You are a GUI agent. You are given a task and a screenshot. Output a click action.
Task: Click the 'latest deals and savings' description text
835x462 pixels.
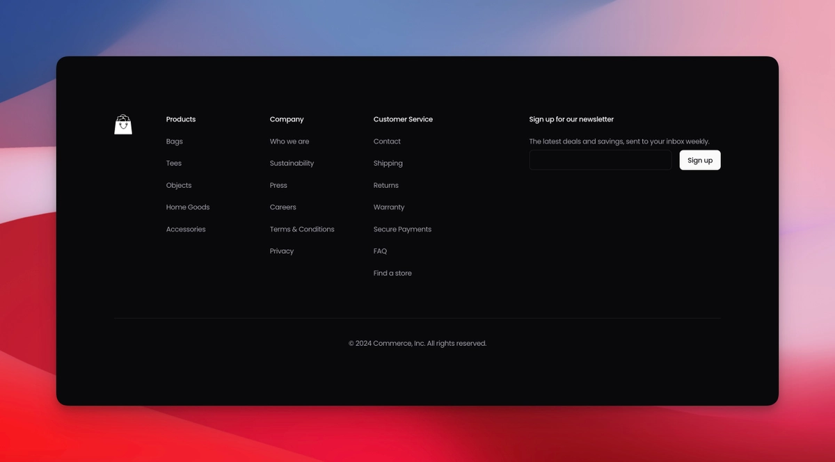click(619, 141)
